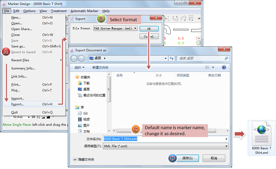276x169 pixels.
Task: Choose Export... from the File menu
Action: point(17,104)
